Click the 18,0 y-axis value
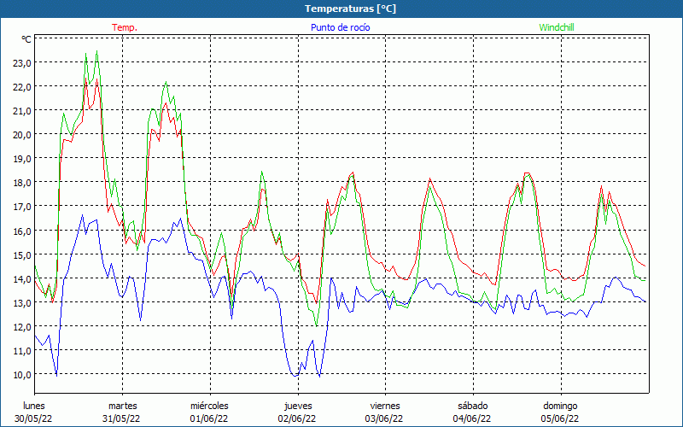683x427 pixels. [22, 183]
